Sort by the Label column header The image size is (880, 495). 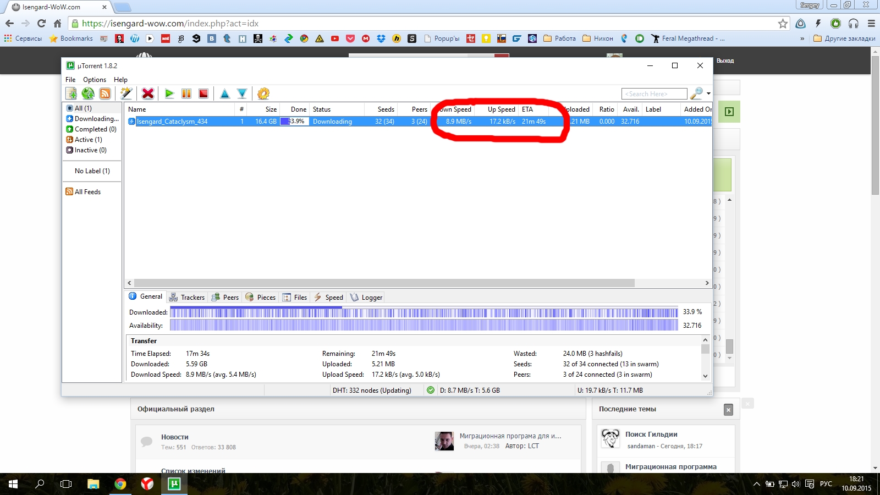pos(662,109)
